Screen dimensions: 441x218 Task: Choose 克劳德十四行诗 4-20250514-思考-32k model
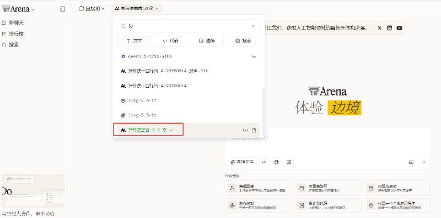pos(189,71)
